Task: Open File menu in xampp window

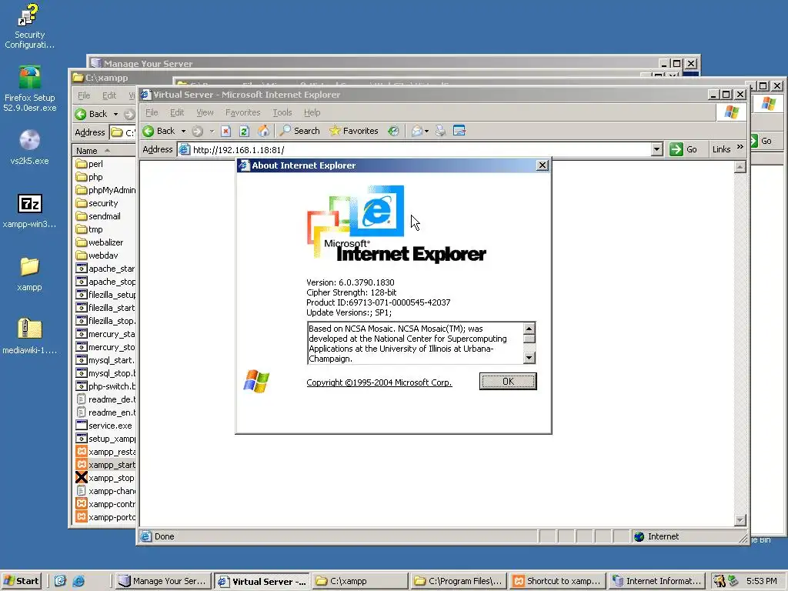Action: coord(84,95)
